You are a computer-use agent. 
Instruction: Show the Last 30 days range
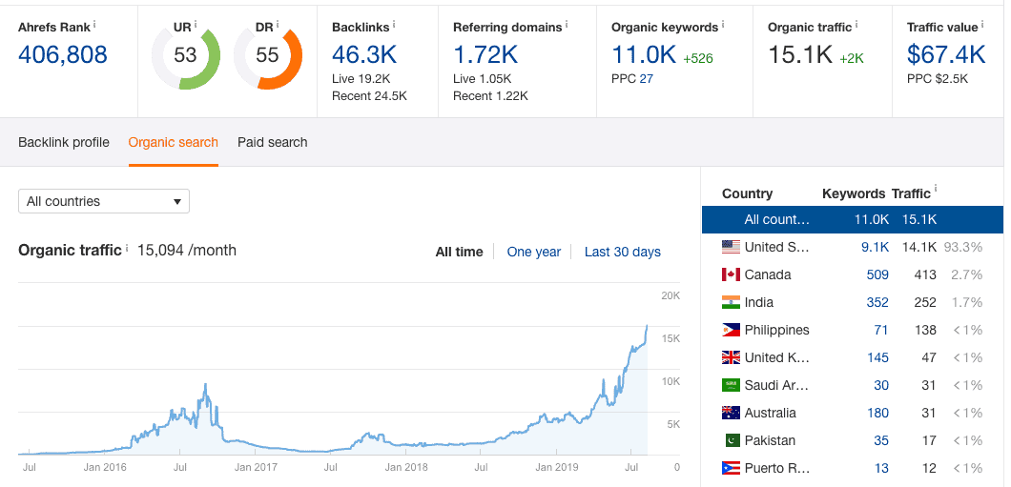(622, 252)
